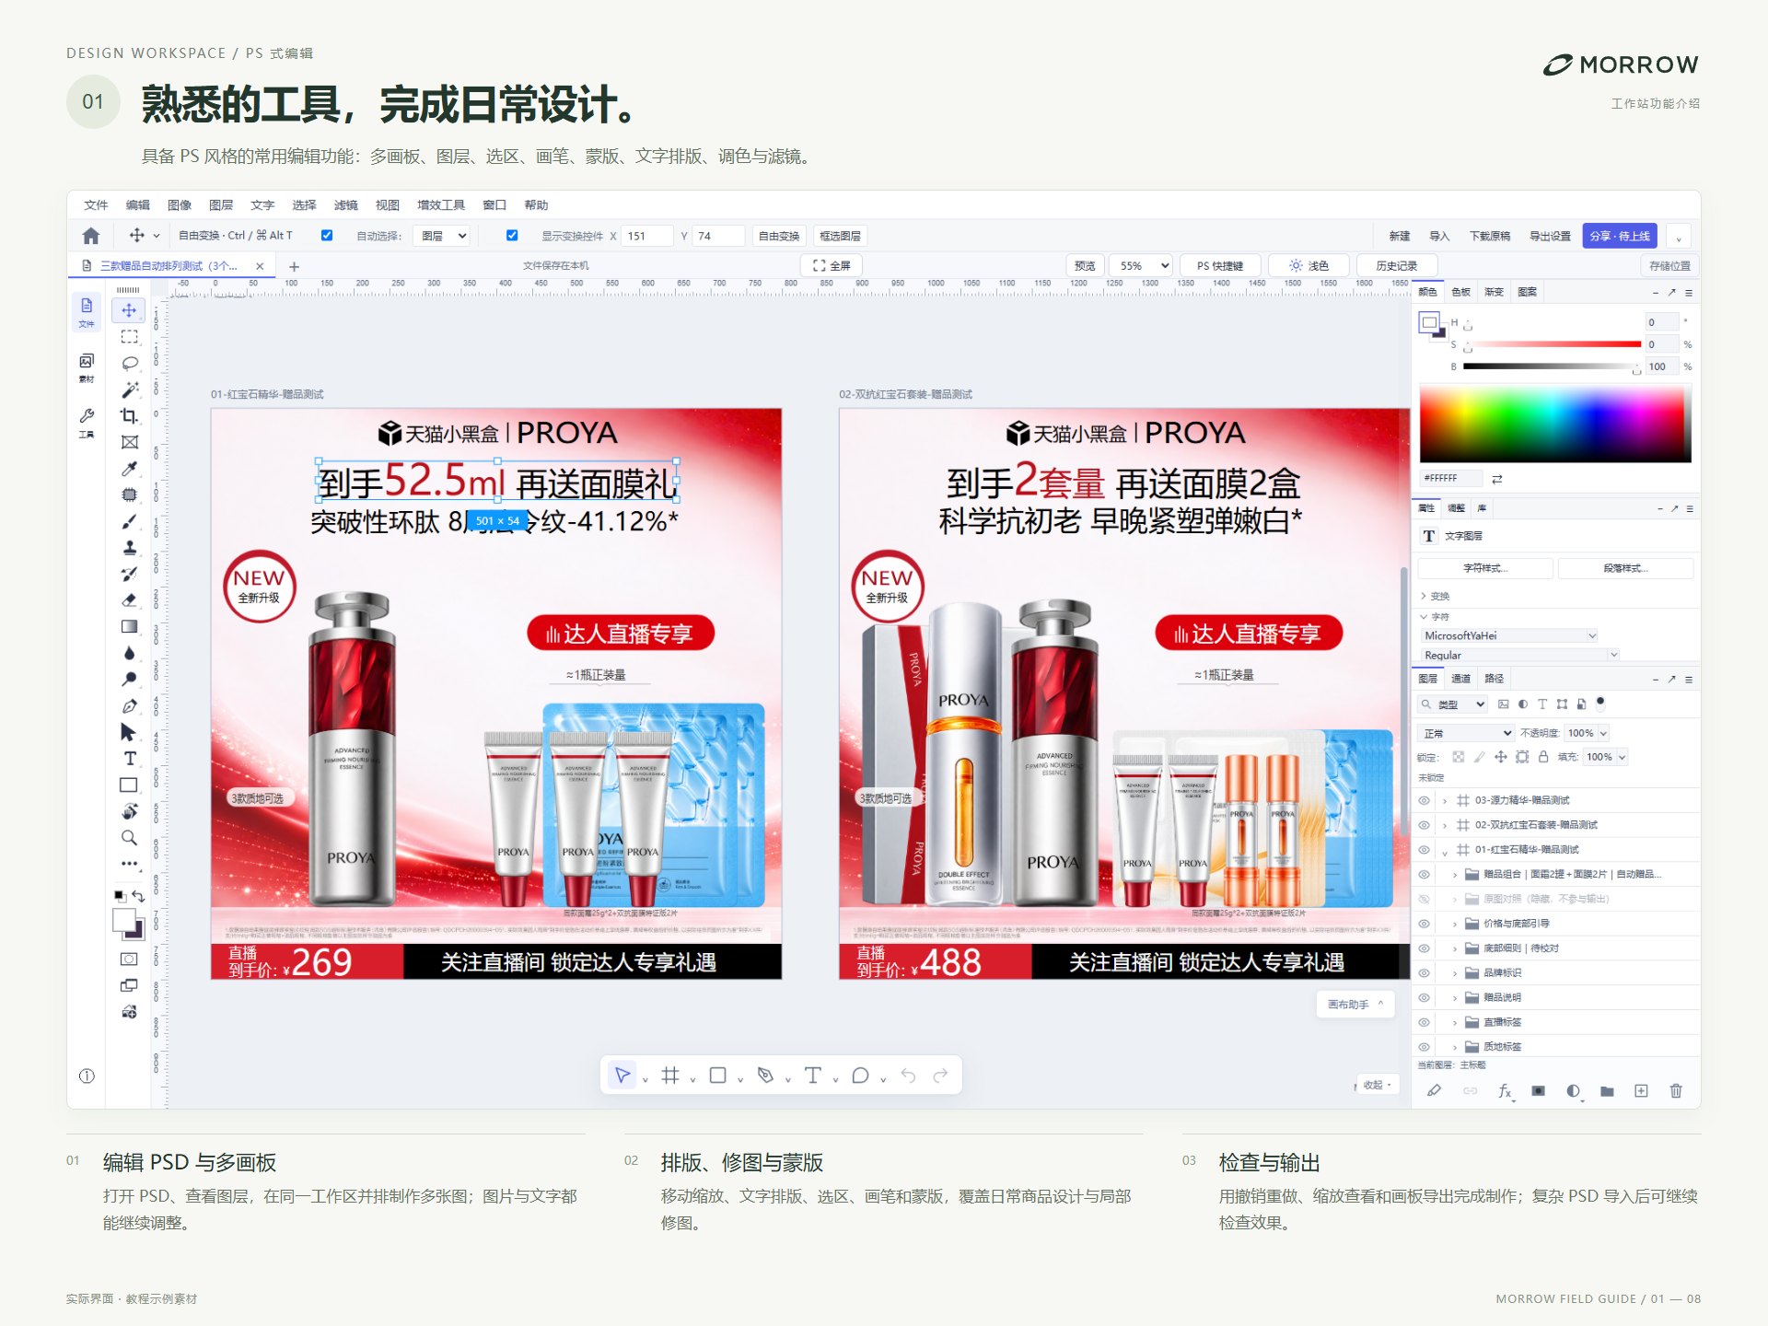
Task: Add a layer mask from layers footer
Action: 1538,1091
